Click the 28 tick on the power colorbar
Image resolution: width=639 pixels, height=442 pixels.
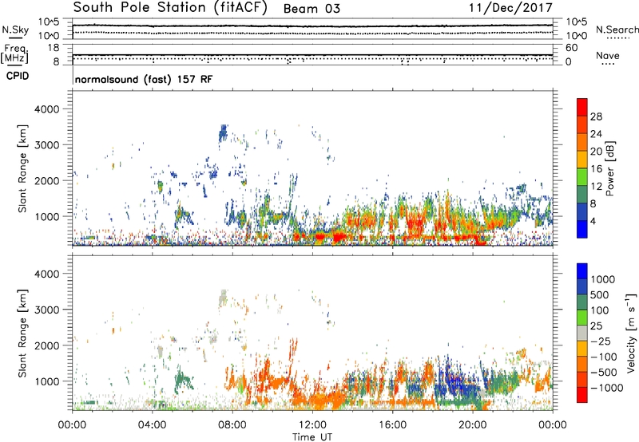point(596,116)
